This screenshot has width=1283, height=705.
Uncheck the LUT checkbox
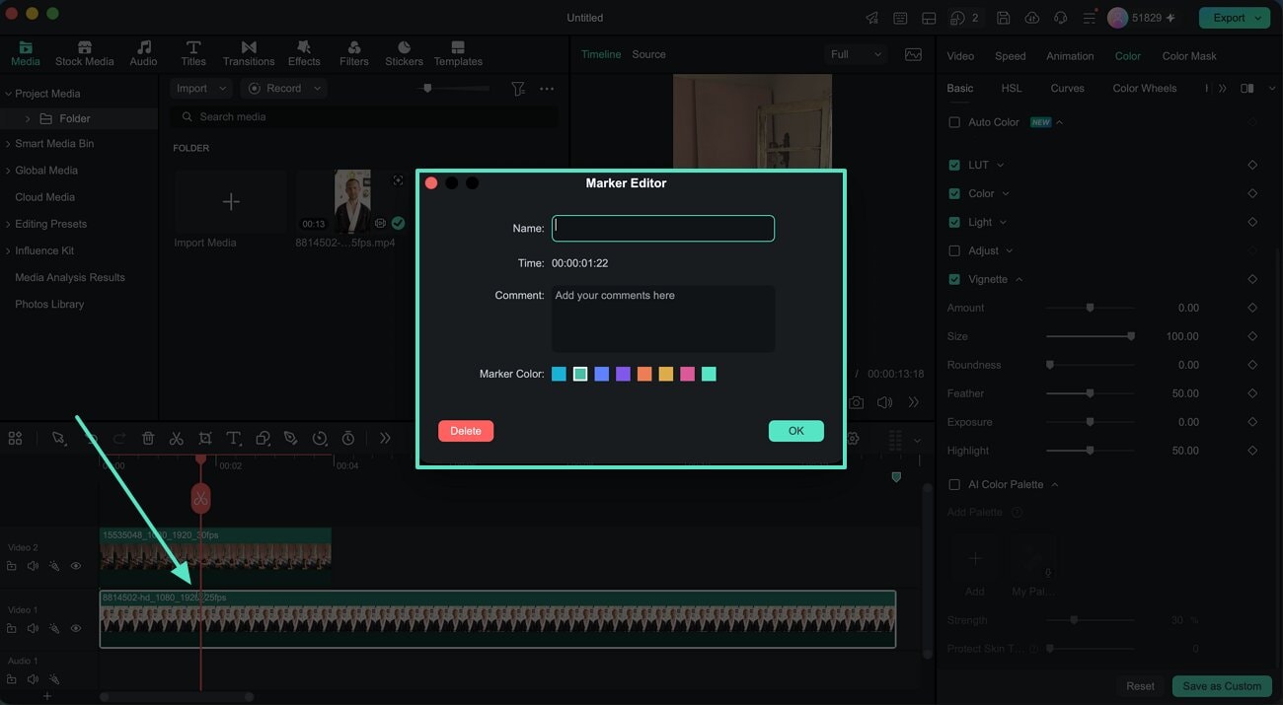(x=954, y=165)
